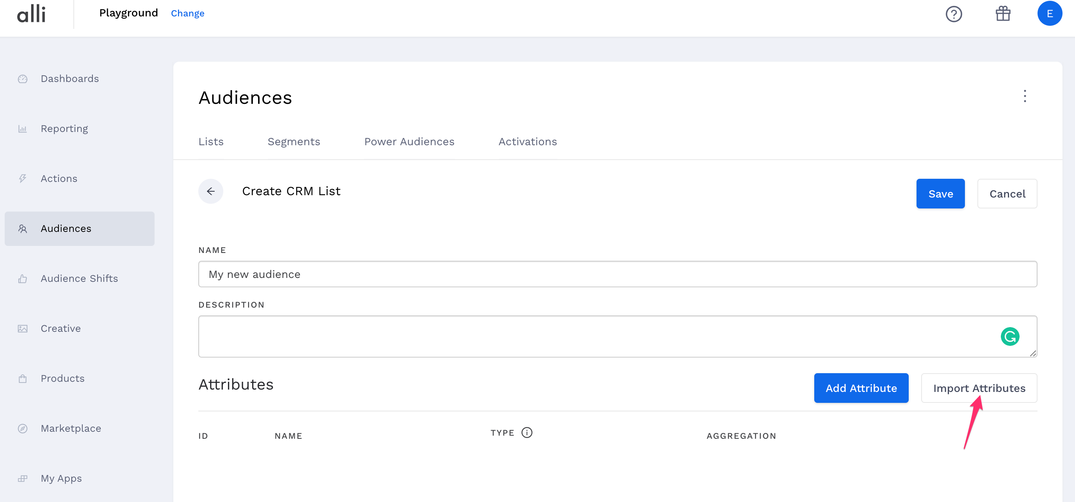Image resolution: width=1075 pixels, height=502 pixels.
Task: Select the Marketplace compass icon
Action: 23,428
